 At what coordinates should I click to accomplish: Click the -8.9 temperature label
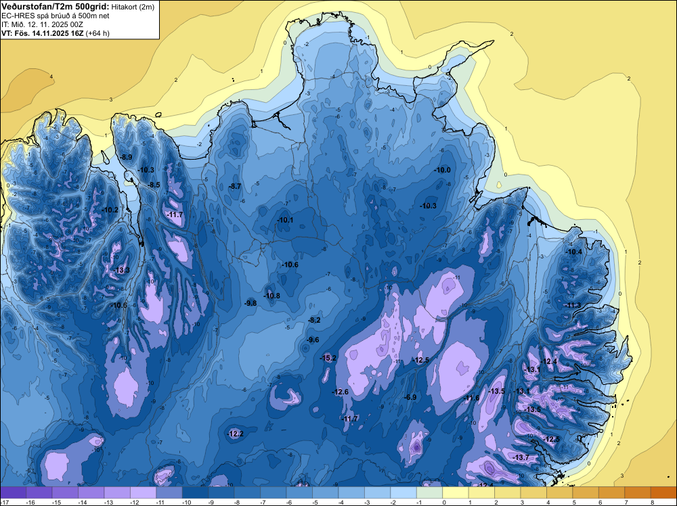pyautogui.click(x=126, y=157)
